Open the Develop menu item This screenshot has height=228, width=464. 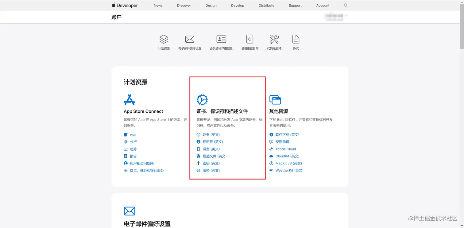click(x=238, y=6)
